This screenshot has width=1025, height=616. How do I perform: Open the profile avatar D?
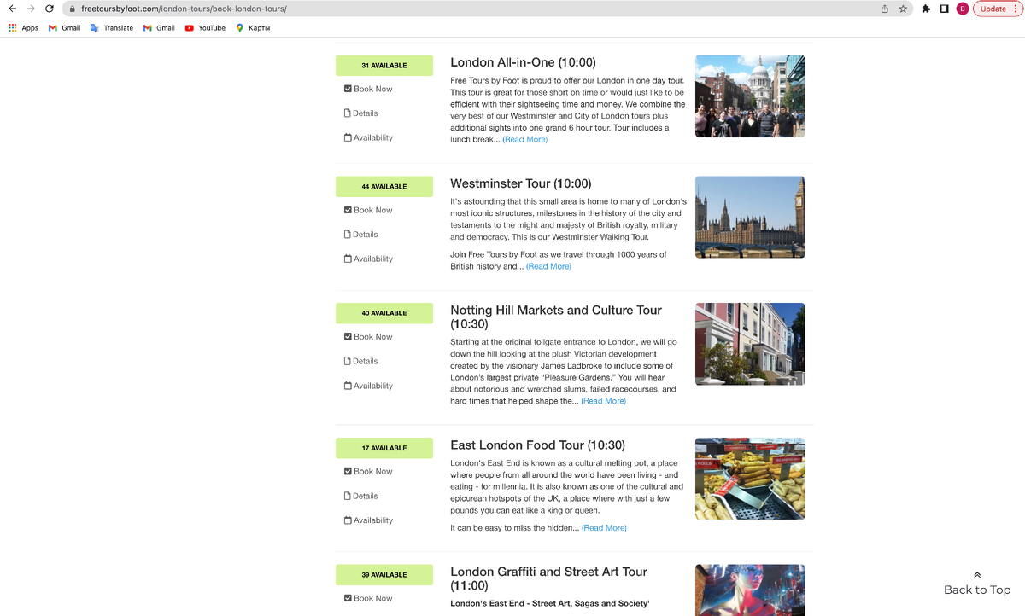[962, 9]
